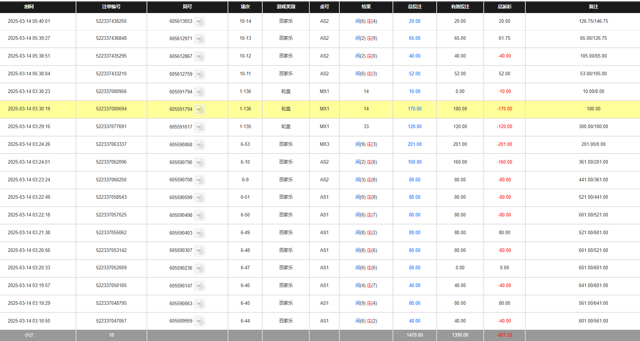Click the blue 52.00 total bet amount
This screenshot has width=640, height=341.
[415, 74]
